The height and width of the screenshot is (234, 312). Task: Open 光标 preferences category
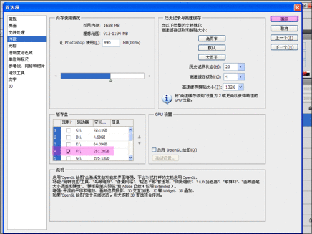12,46
